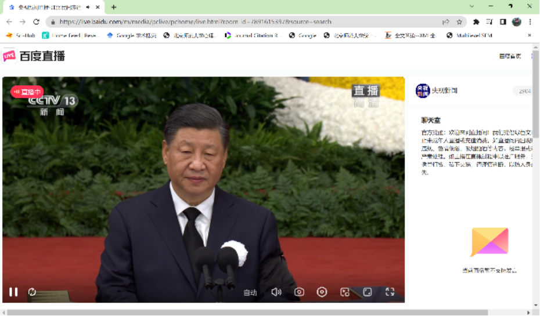Enable picture-in-picture mini player mode

pos(345,292)
